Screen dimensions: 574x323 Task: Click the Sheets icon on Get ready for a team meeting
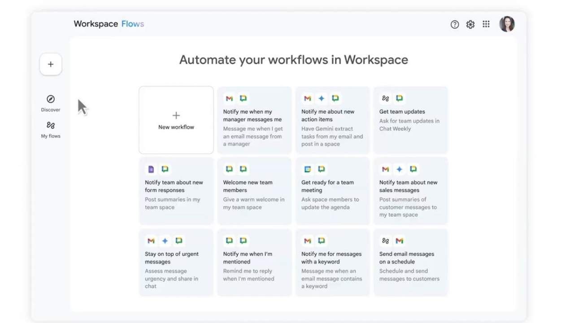coord(307,169)
